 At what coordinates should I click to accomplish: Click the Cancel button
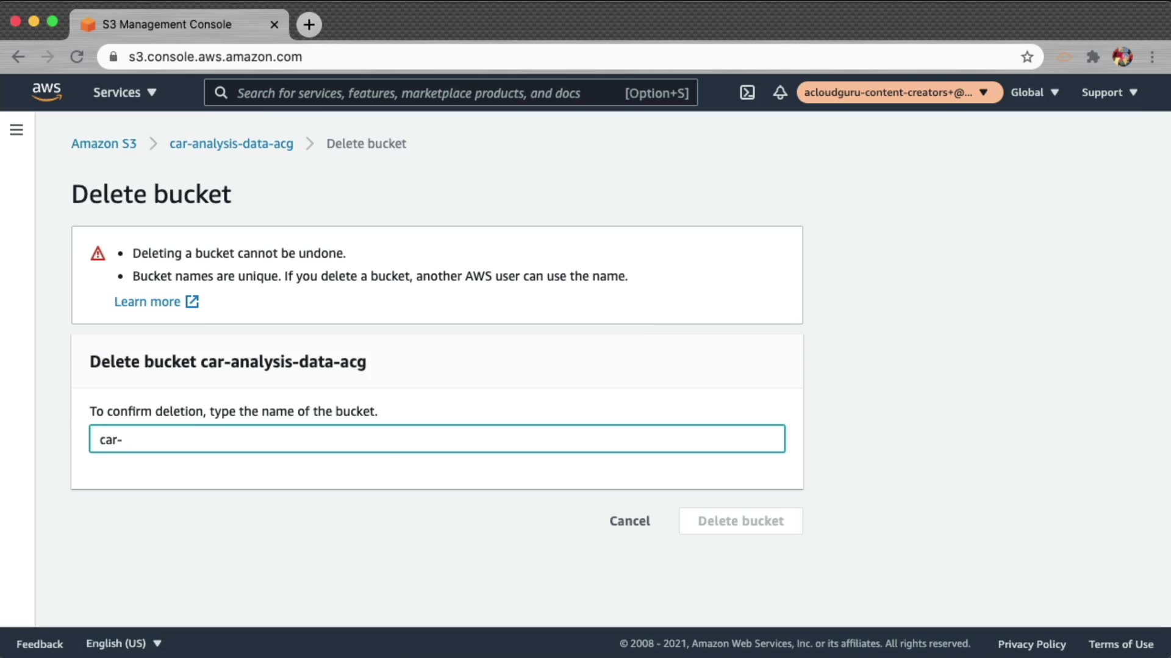[x=629, y=521]
